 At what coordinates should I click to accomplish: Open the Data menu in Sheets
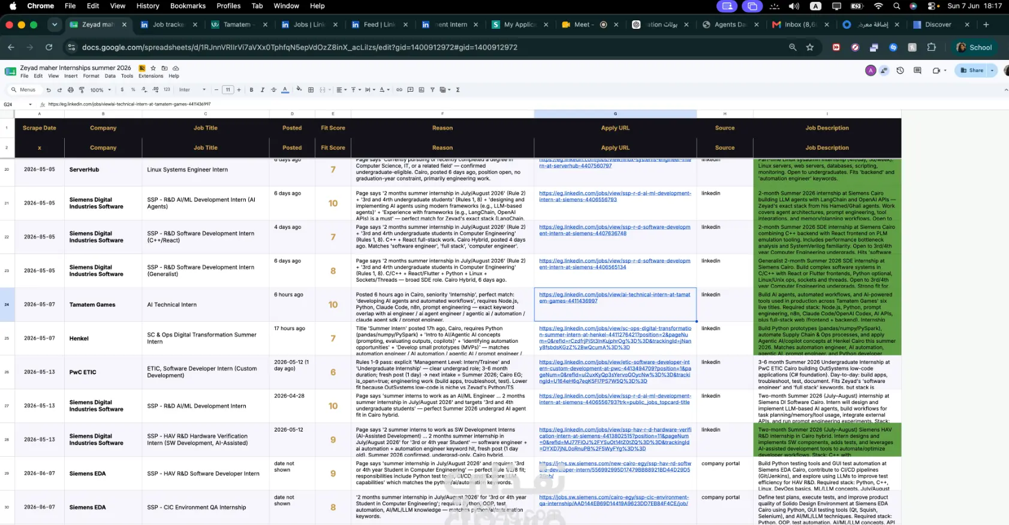pyautogui.click(x=110, y=76)
